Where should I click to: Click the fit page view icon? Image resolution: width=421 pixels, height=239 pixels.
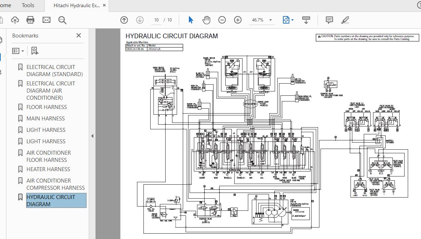pos(286,20)
